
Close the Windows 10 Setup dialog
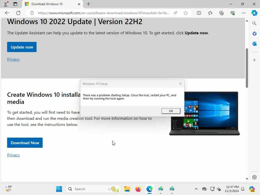pyautogui.click(x=181, y=84)
